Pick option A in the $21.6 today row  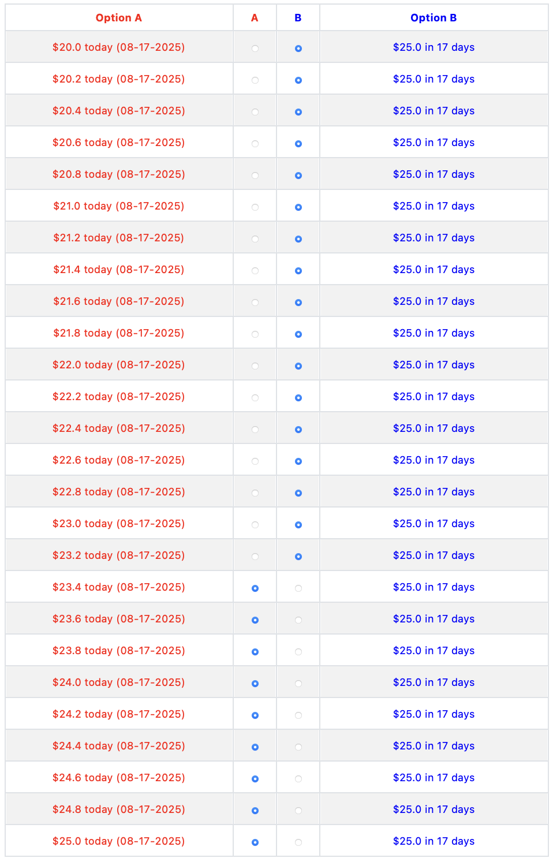[255, 303]
